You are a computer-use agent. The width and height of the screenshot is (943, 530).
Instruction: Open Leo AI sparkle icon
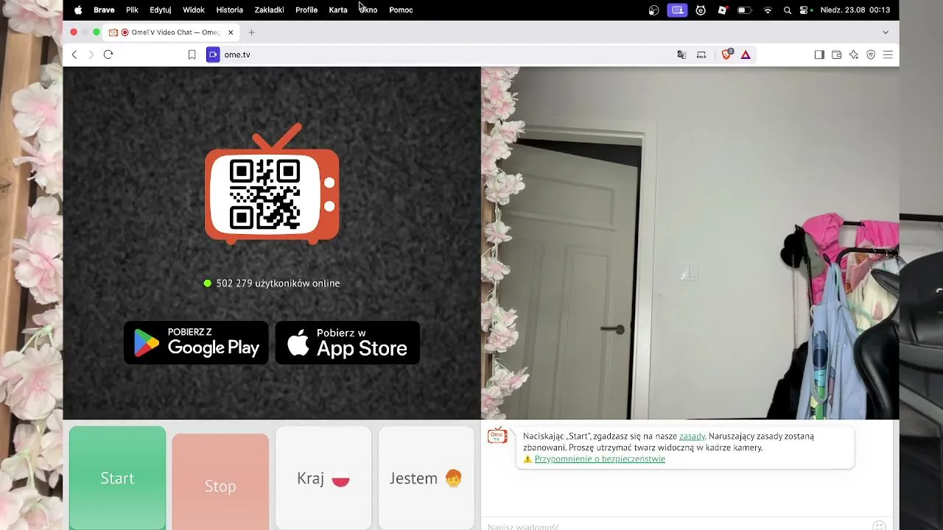pos(853,54)
